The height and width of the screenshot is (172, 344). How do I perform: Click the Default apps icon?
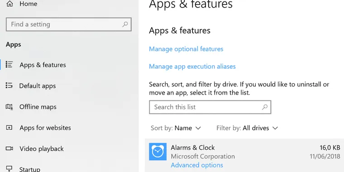(x=9, y=86)
